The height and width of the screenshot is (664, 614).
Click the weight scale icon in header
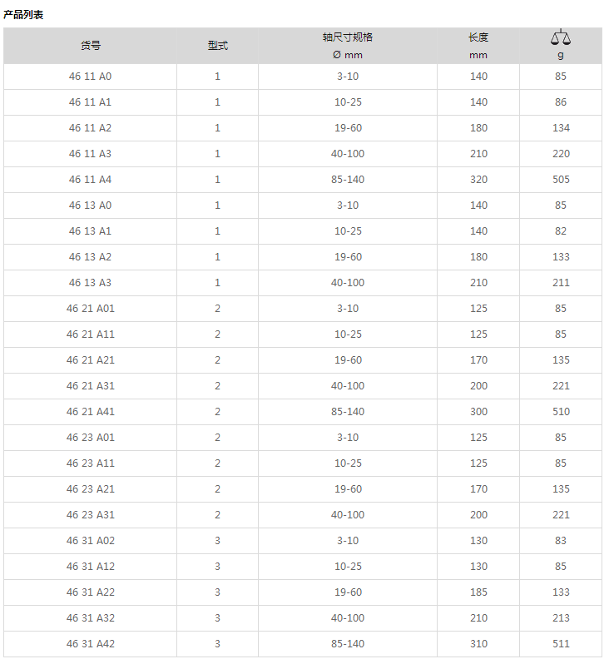pos(561,37)
